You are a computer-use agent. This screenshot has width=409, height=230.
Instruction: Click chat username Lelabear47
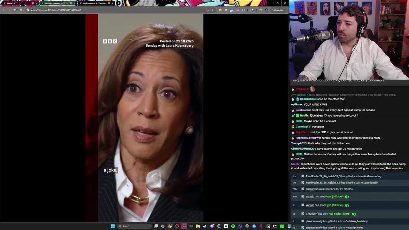point(303,110)
